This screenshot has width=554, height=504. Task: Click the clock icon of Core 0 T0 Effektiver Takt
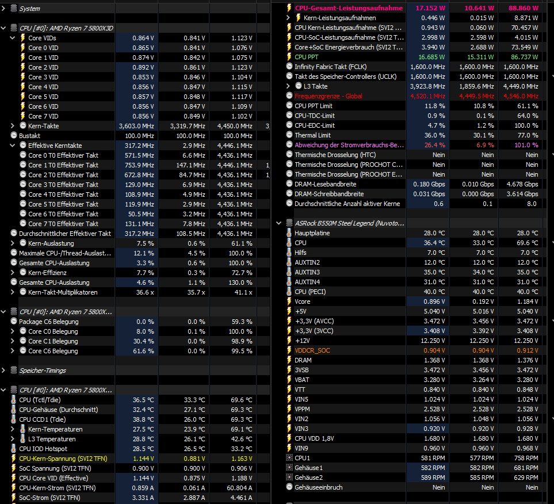(23, 155)
